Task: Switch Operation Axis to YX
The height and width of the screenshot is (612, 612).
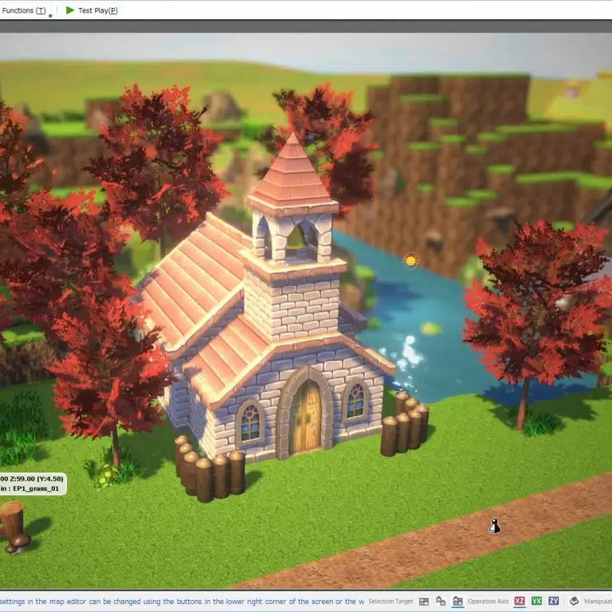Action: click(536, 601)
